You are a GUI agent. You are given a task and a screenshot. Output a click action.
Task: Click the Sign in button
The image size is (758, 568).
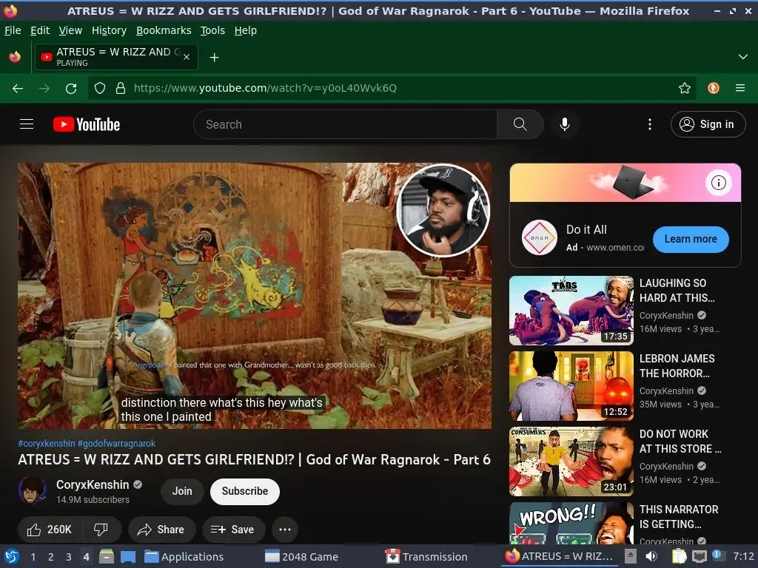click(x=708, y=124)
